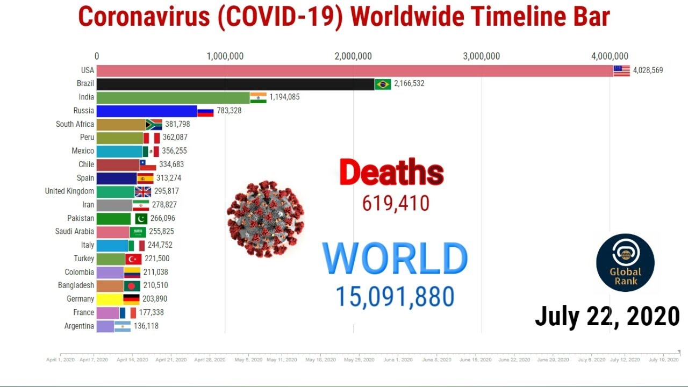Click the Peru flag icon

click(x=152, y=138)
